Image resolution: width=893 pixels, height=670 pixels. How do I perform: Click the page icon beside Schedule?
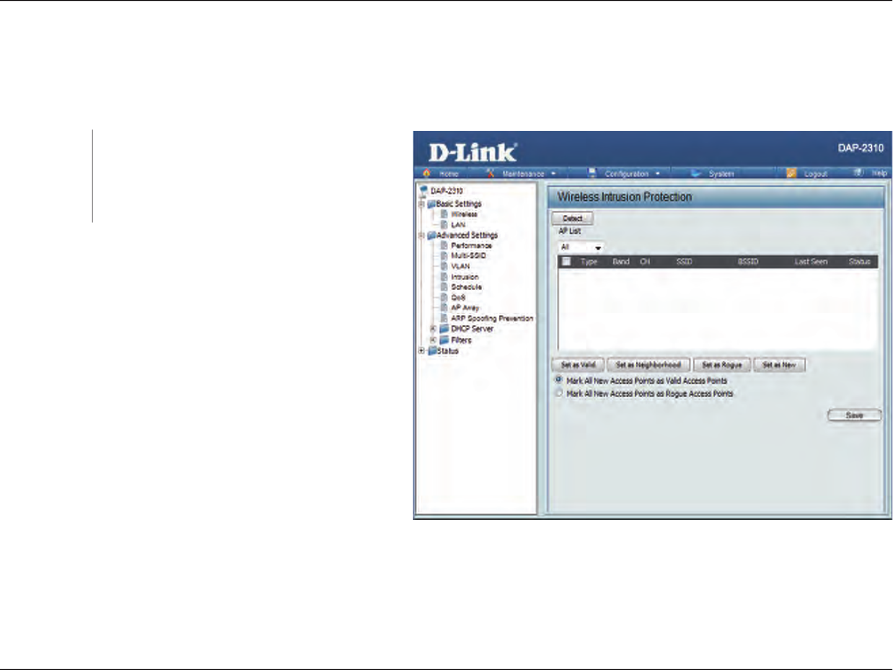pyautogui.click(x=444, y=288)
